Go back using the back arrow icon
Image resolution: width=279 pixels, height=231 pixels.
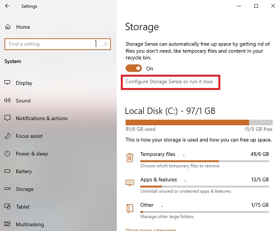7,6
